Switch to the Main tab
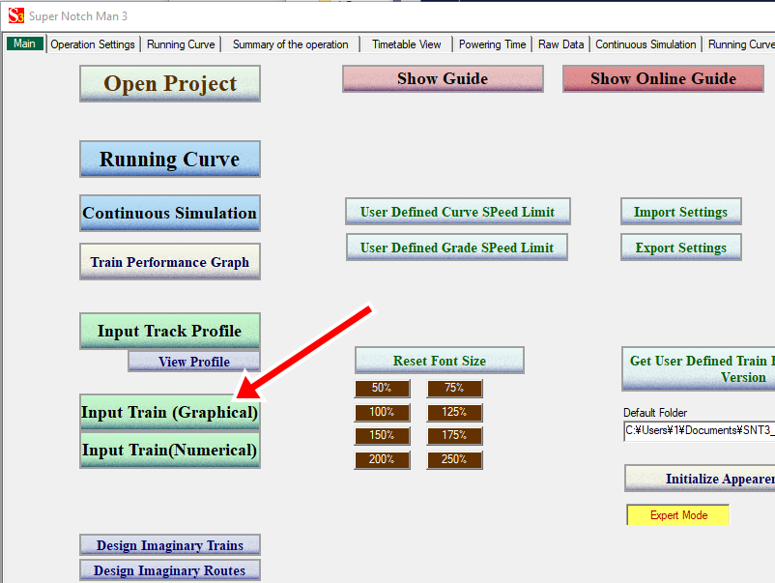Image resolution: width=775 pixels, height=583 pixels. (x=25, y=44)
